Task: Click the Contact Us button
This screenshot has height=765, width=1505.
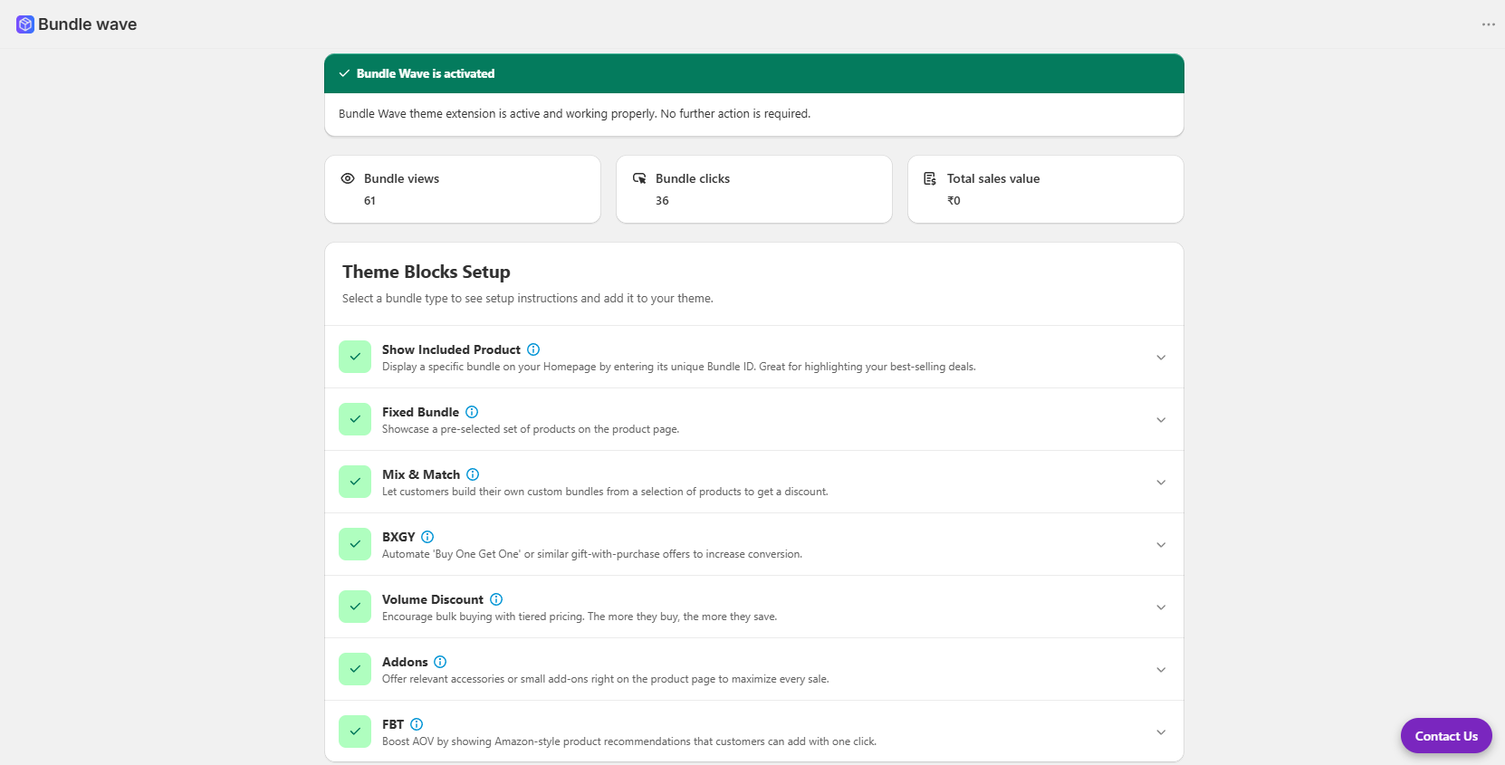Action: point(1446,736)
